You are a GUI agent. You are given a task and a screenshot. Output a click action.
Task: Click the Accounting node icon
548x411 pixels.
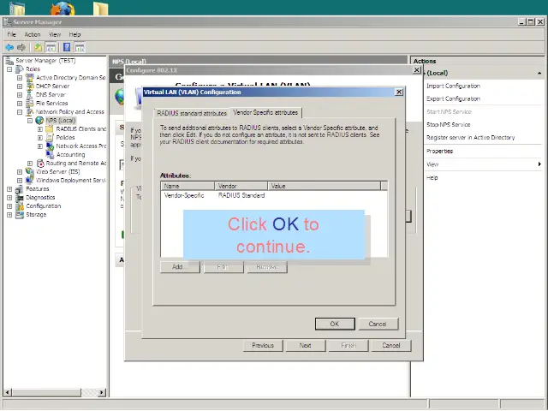point(50,154)
